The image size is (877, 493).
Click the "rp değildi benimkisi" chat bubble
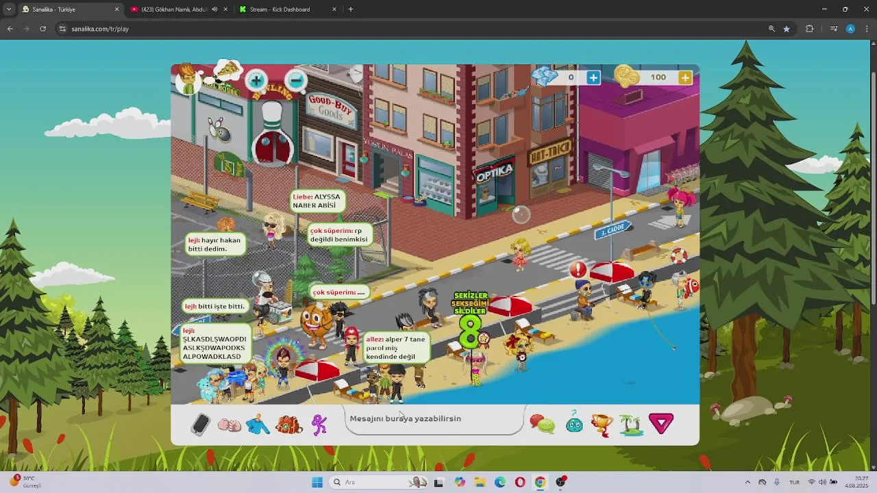340,235
